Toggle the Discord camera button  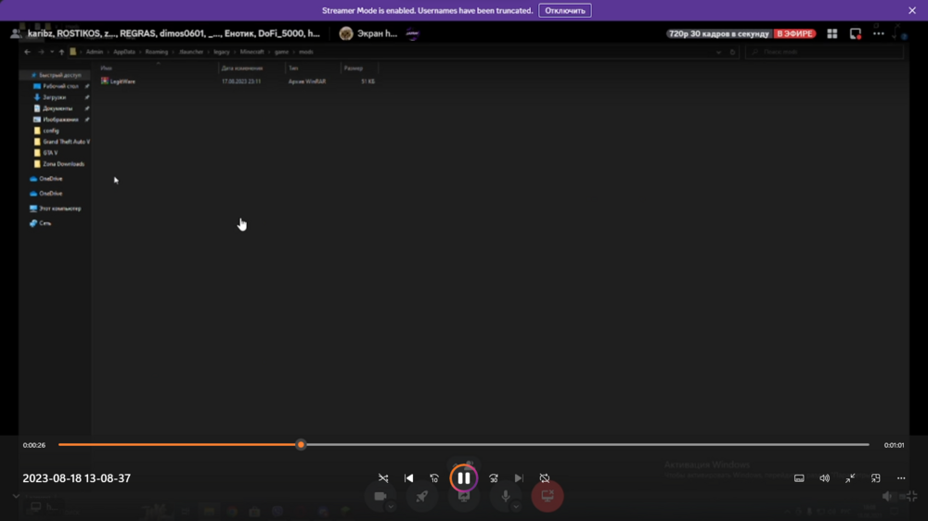[380, 497]
